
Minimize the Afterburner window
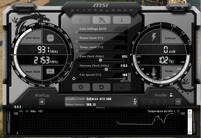point(176,8)
